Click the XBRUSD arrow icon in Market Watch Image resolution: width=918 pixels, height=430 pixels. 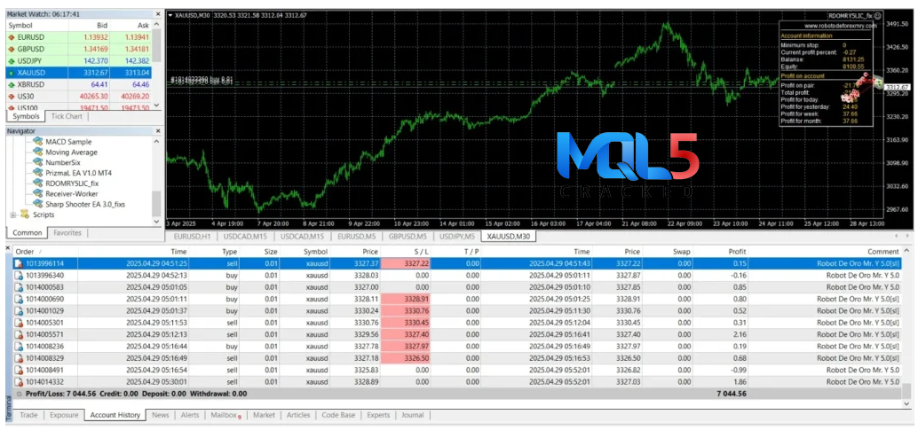pos(12,84)
